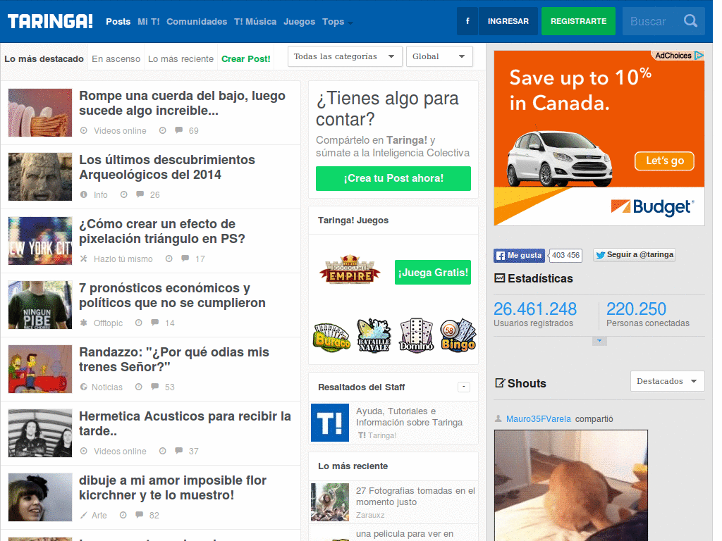Open the Simpsons train post thumbnail
Image resolution: width=722 pixels, height=541 pixels.
click(40, 369)
